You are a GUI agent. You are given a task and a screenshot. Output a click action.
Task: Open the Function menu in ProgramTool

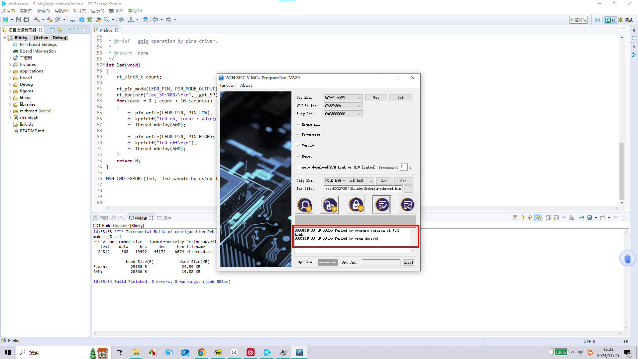[x=227, y=85]
